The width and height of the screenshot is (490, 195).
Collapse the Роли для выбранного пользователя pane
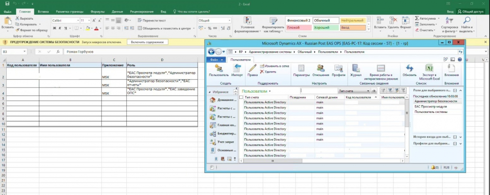460,90
